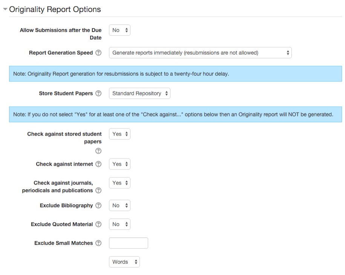Focus the Exclude Small Matches text field
Screen dimensions: 345x275
coord(129,243)
